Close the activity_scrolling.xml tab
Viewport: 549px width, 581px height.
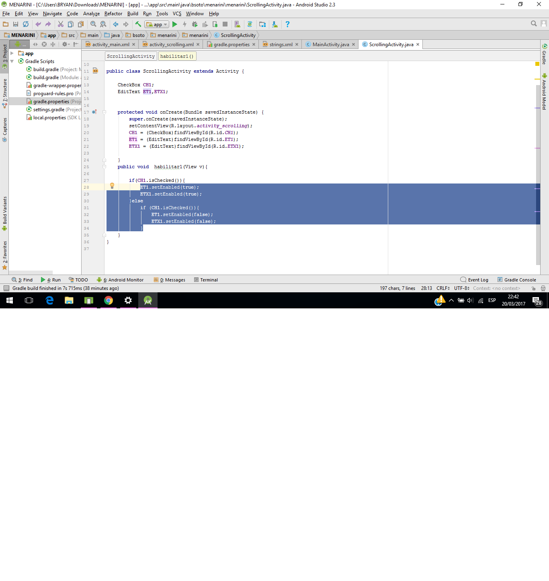tap(198, 45)
